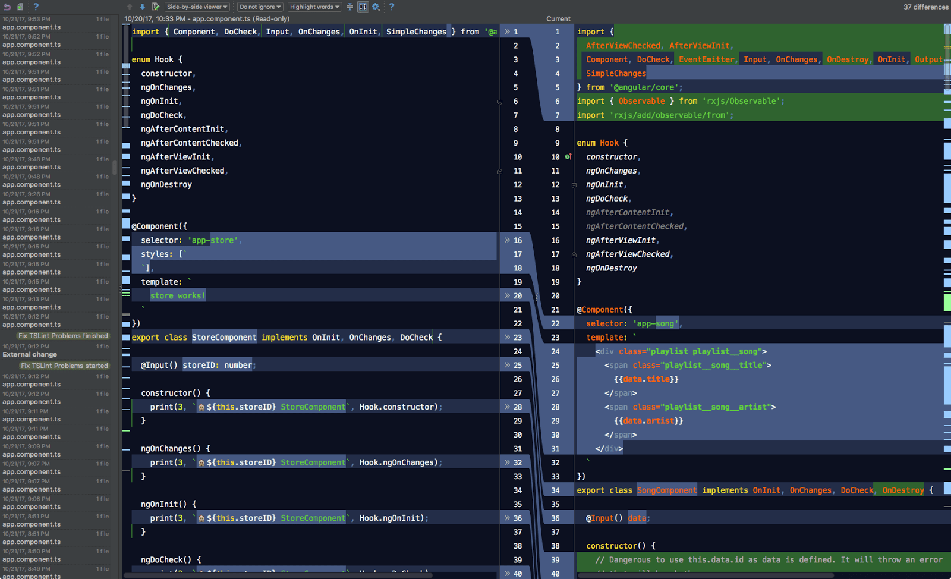This screenshot has height=579, width=951.
Task: Jump to next difference using down arrow
Action: coord(141,7)
